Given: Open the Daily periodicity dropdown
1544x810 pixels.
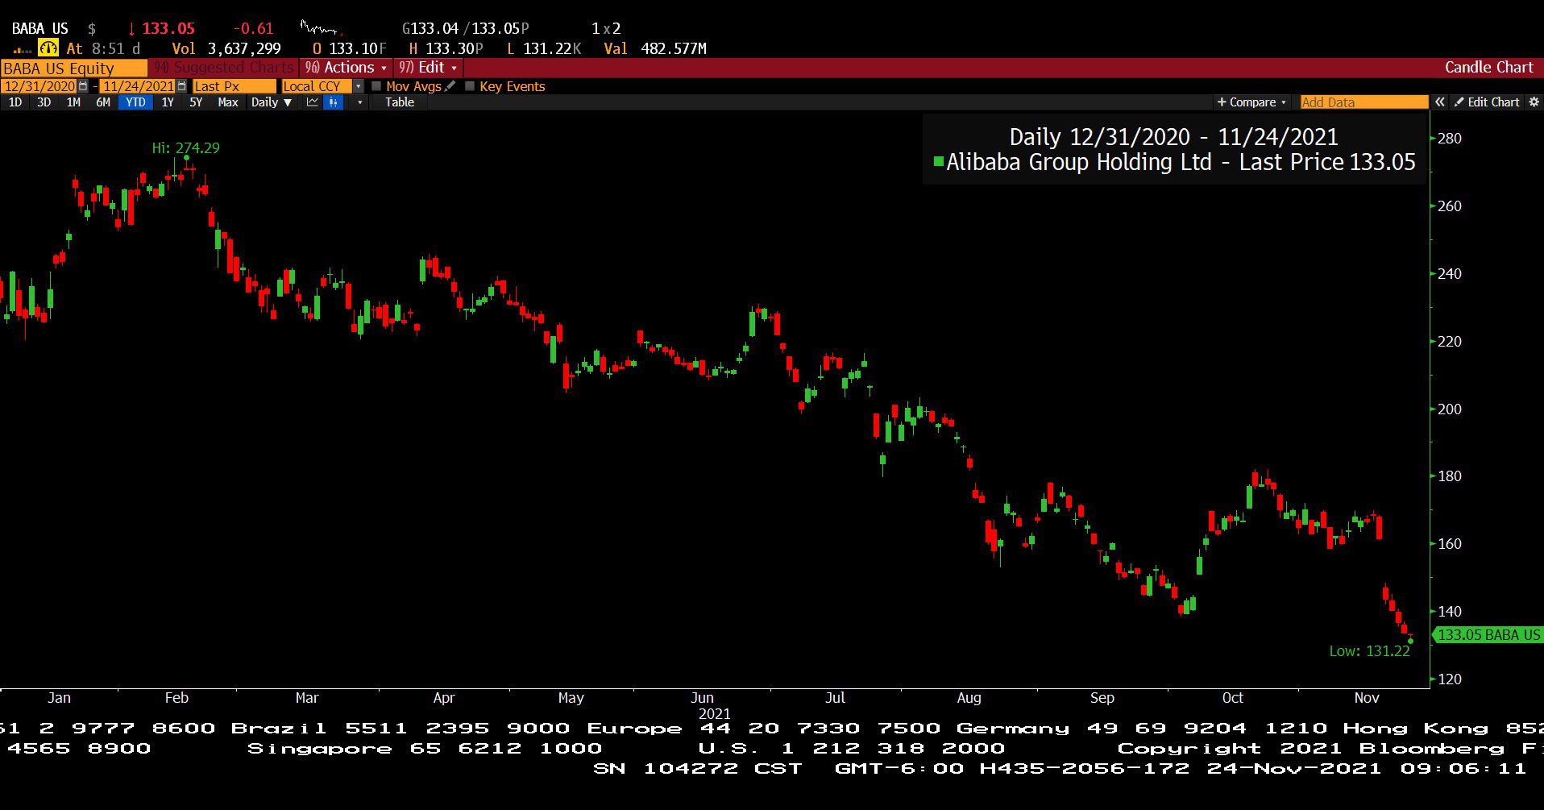Looking at the screenshot, I should tap(271, 102).
